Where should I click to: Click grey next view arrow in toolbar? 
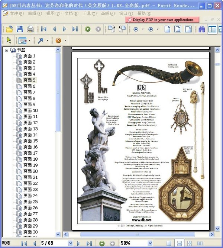pos(98,29)
